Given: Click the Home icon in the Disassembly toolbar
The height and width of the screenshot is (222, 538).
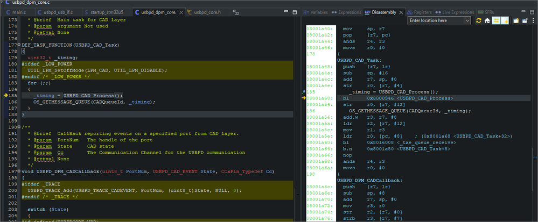Looking at the screenshot, I should [487, 20].
